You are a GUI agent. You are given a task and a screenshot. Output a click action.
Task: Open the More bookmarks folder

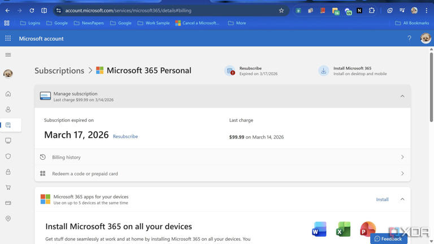click(237, 23)
